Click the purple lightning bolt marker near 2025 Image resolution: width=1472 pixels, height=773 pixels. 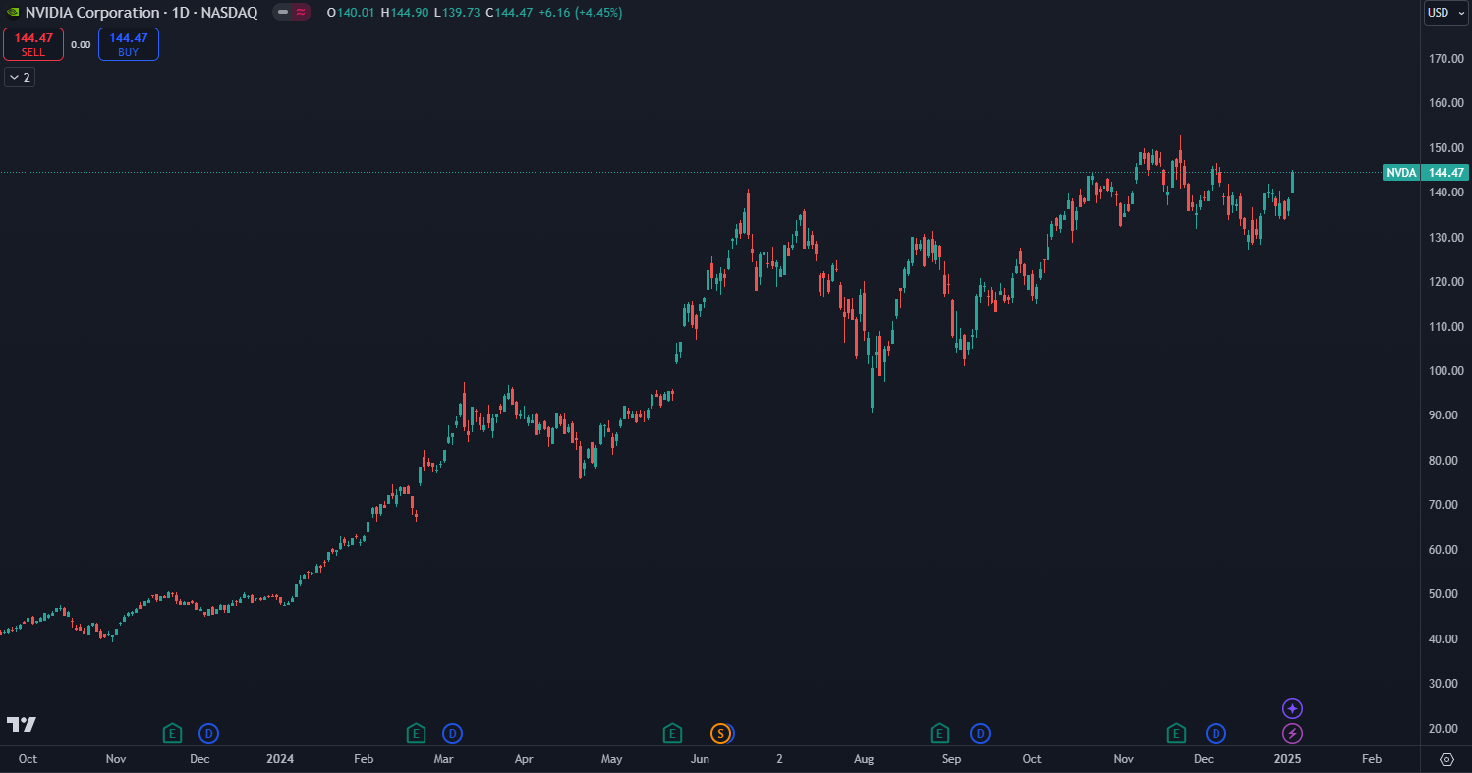[x=1292, y=733]
